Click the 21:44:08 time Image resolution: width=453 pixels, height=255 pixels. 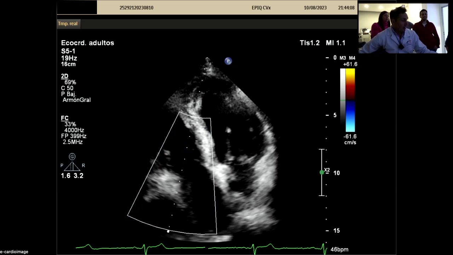pos(346,8)
